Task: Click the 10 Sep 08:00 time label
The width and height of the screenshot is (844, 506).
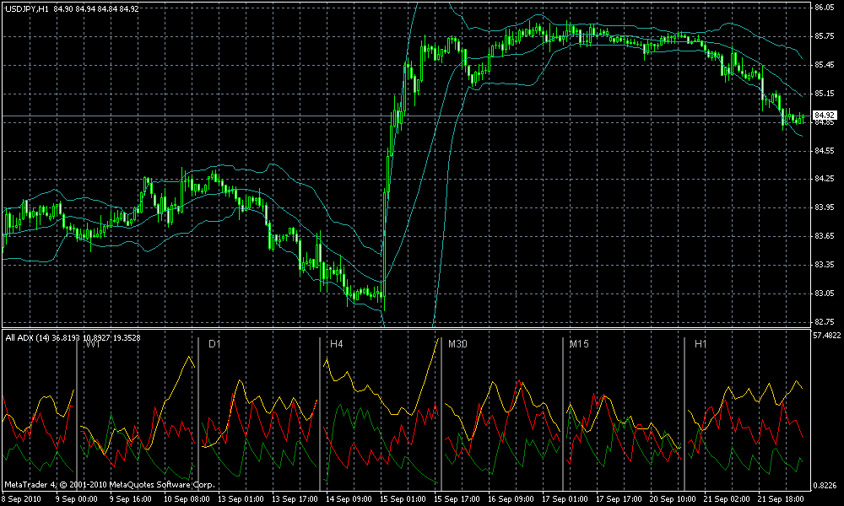Action: tap(187, 499)
